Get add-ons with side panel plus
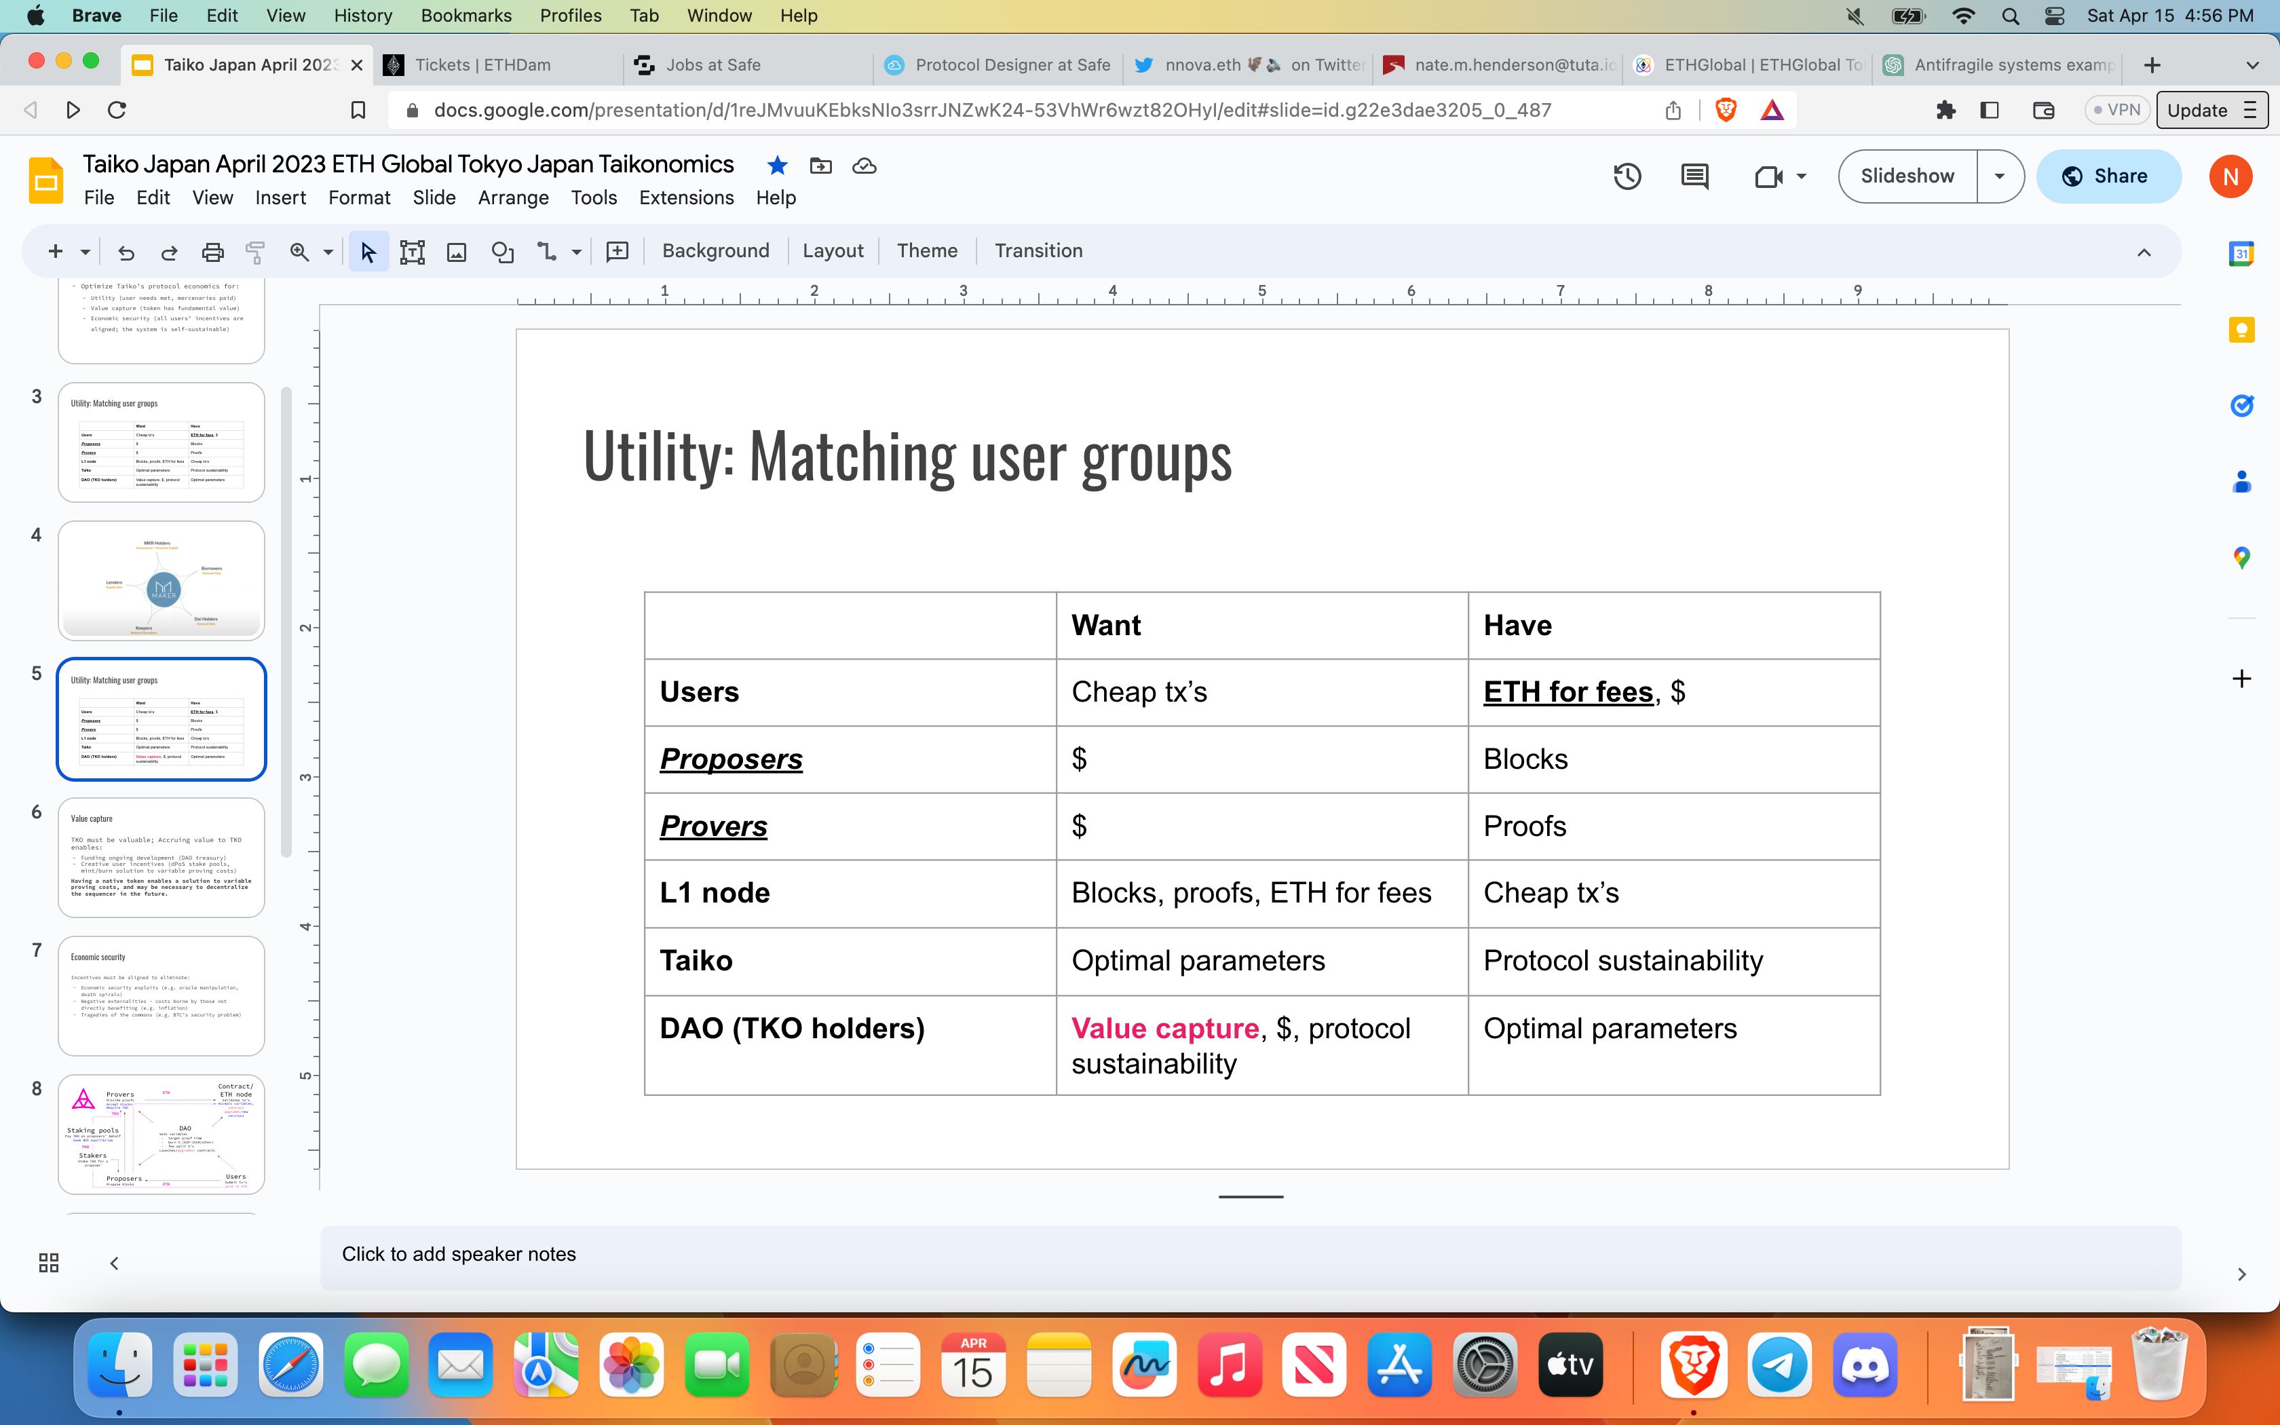Viewport: 2280px width, 1425px height. (x=2241, y=679)
